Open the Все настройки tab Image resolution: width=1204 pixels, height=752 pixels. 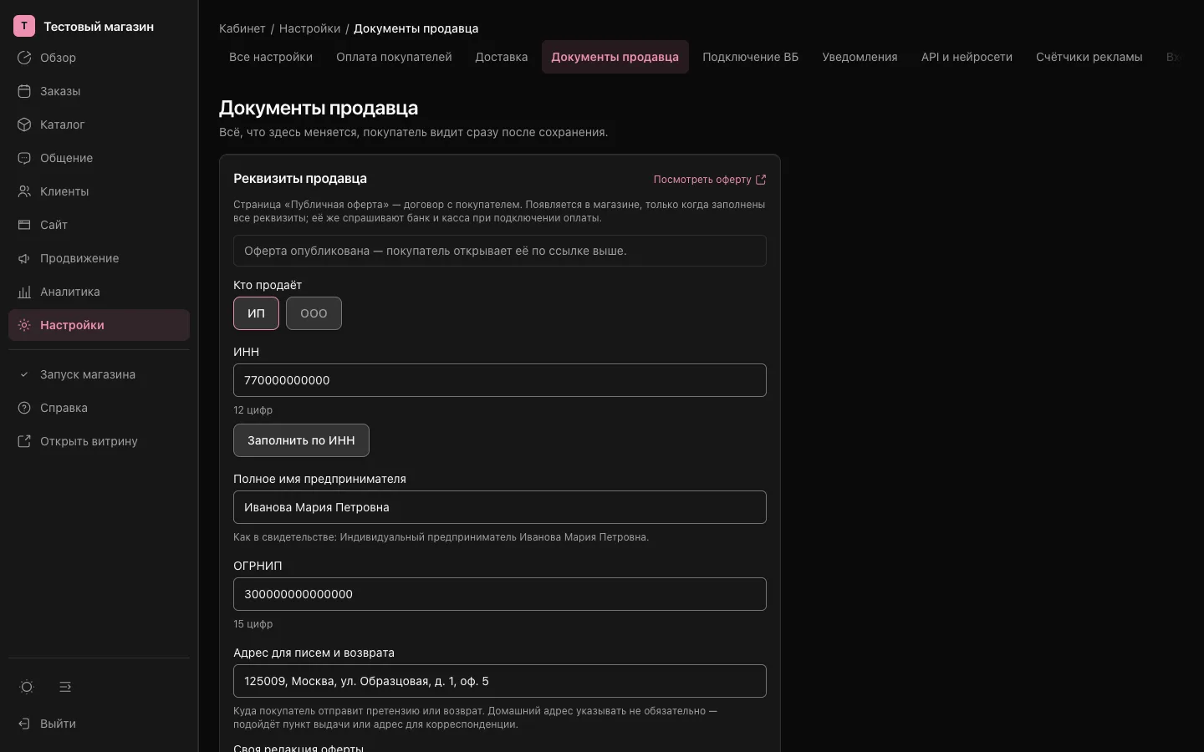pos(271,57)
